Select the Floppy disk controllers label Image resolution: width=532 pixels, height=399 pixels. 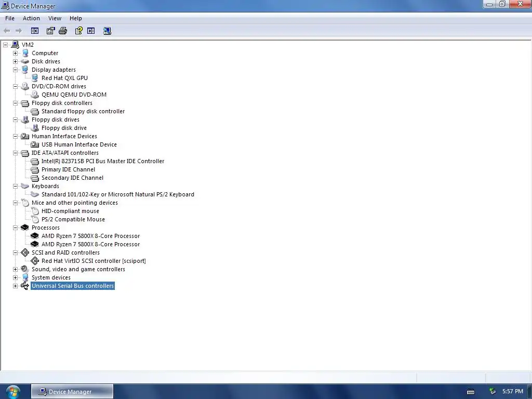click(x=62, y=103)
